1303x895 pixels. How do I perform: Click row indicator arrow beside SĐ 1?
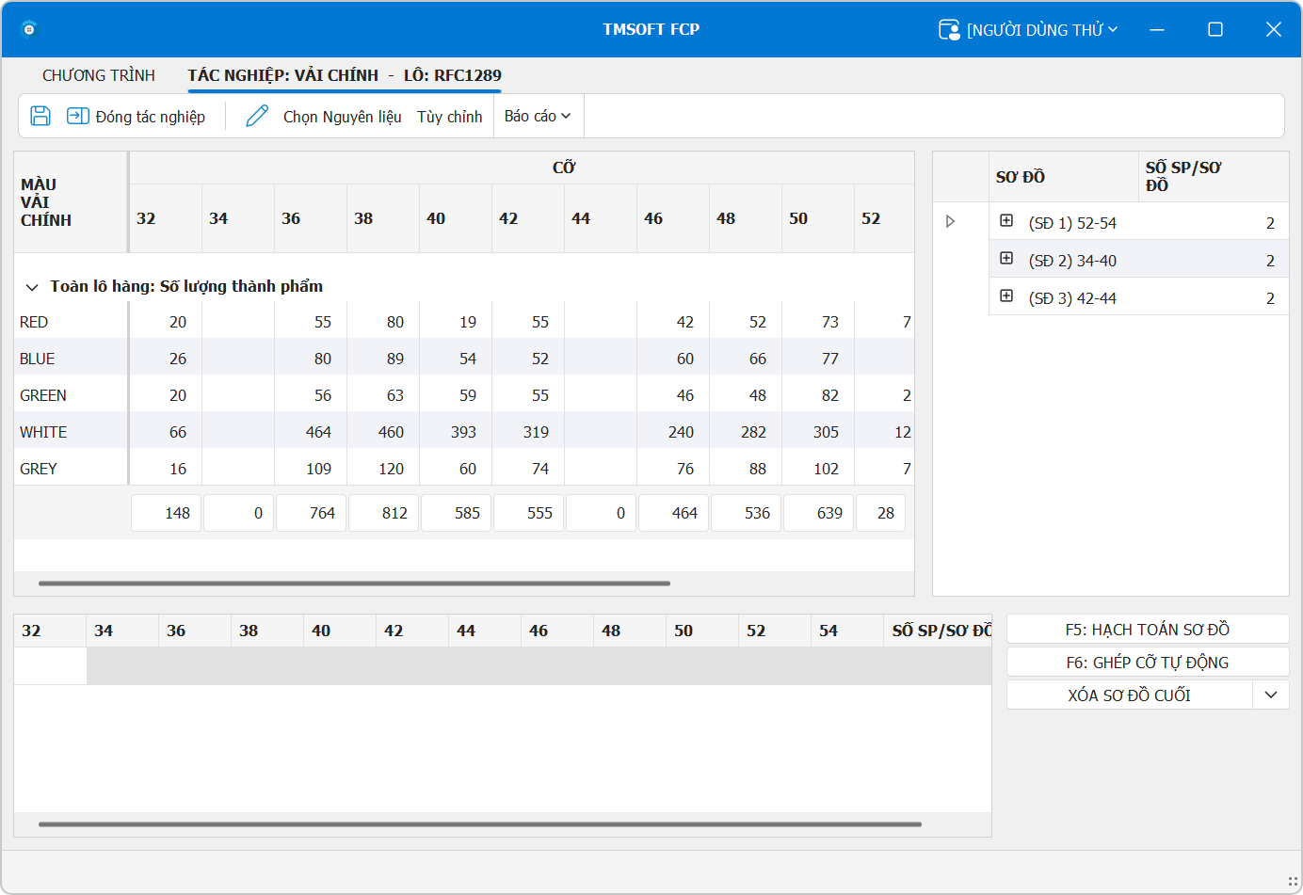coord(950,221)
